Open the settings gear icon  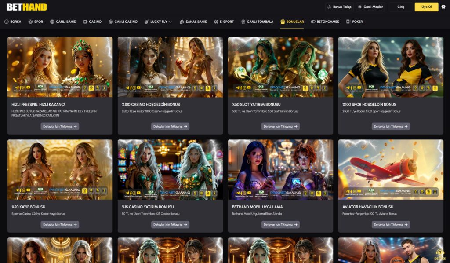(443, 7)
